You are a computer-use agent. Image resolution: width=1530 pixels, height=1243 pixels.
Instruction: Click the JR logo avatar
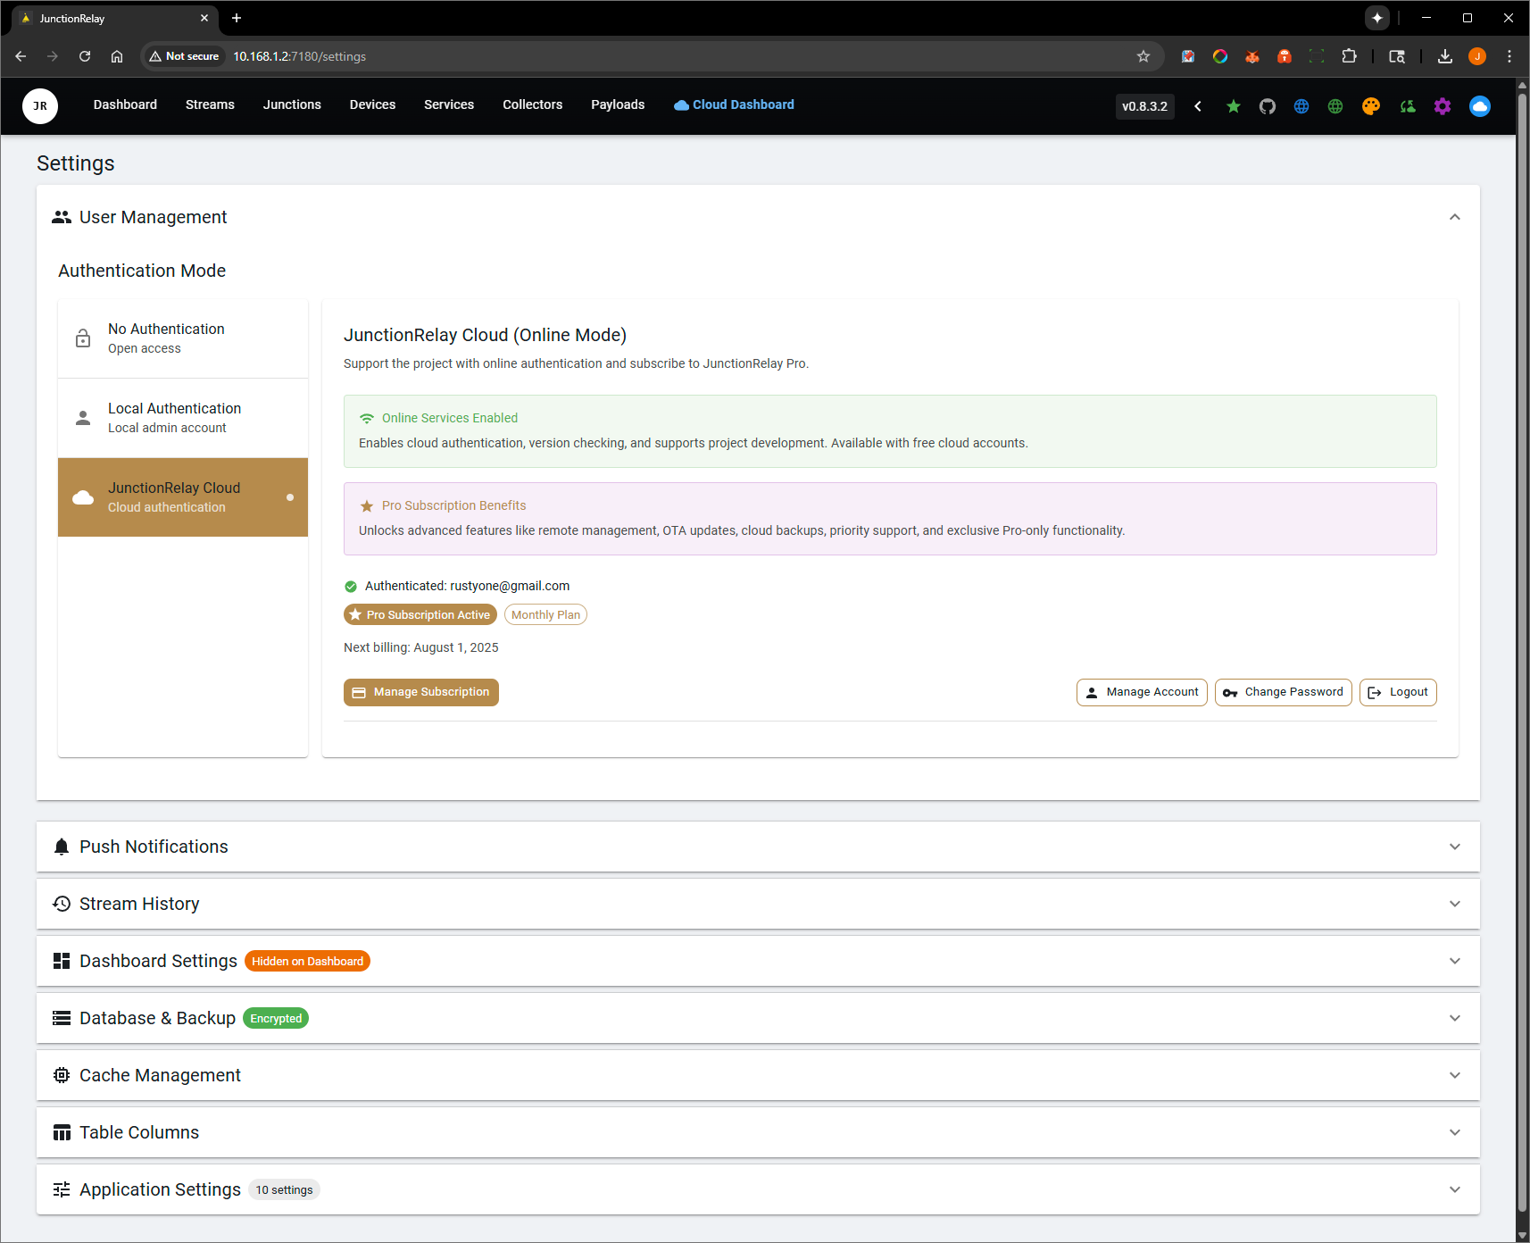click(x=40, y=106)
